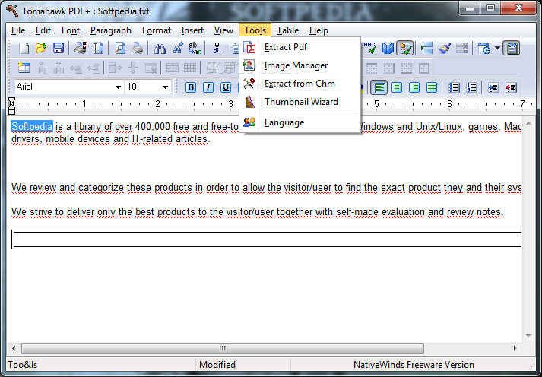542x377 pixels.
Task: Click the highlighted word Softpedia in document
Action: 32,127
